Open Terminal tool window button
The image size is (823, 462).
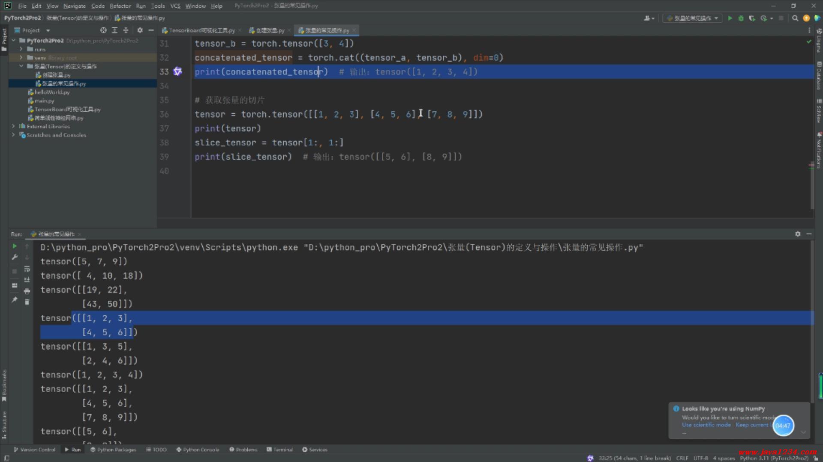pos(279,450)
